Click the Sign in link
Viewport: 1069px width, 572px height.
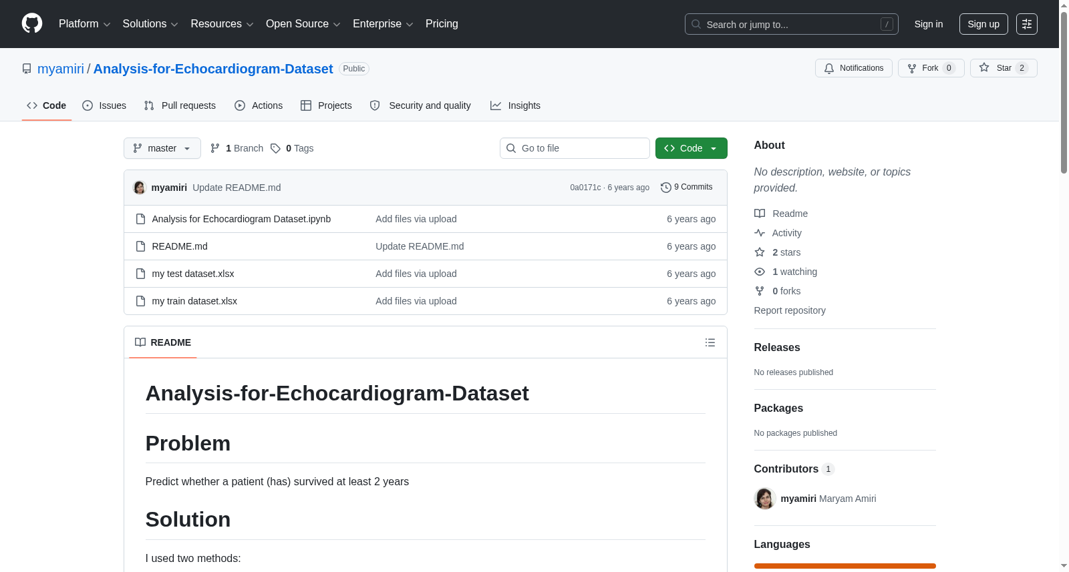pos(929,24)
